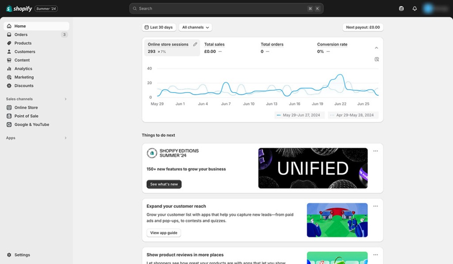
Task: Edit the Online store sessions metric
Action: (195, 44)
